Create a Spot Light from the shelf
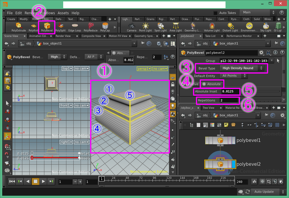Image resolution: width=289 pixels, height=198 pixels. click(161, 27)
